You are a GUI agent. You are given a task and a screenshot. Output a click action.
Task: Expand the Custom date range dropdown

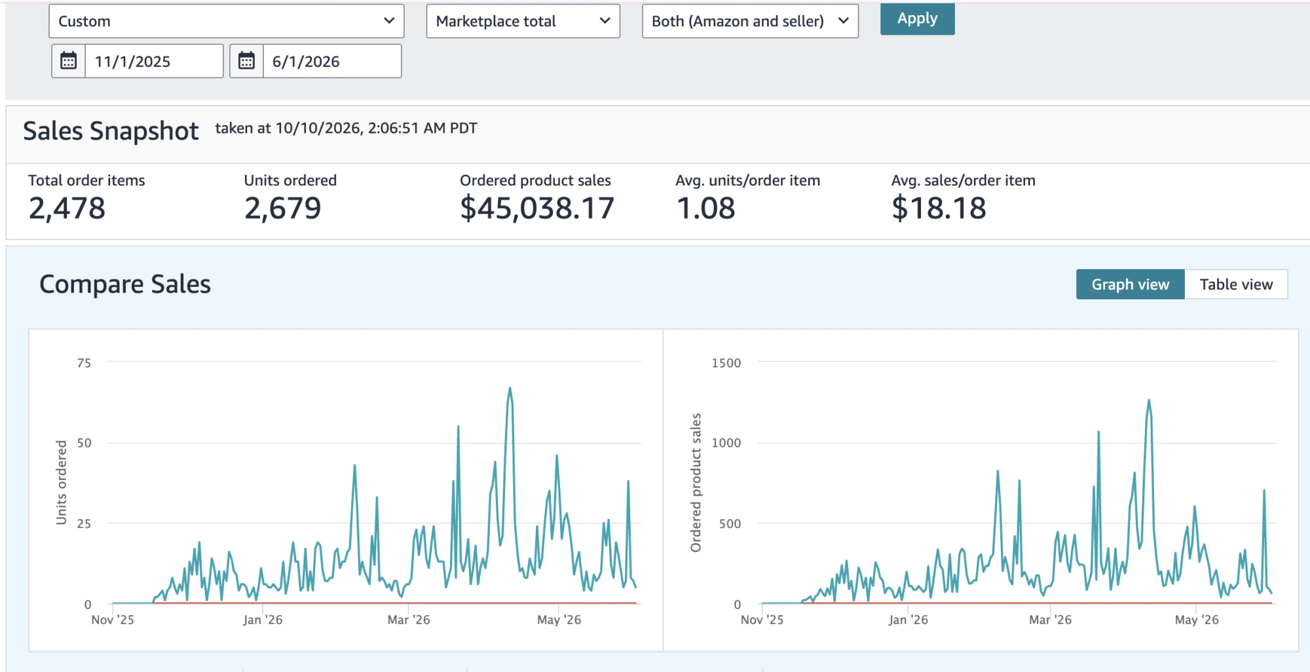pyautogui.click(x=226, y=21)
